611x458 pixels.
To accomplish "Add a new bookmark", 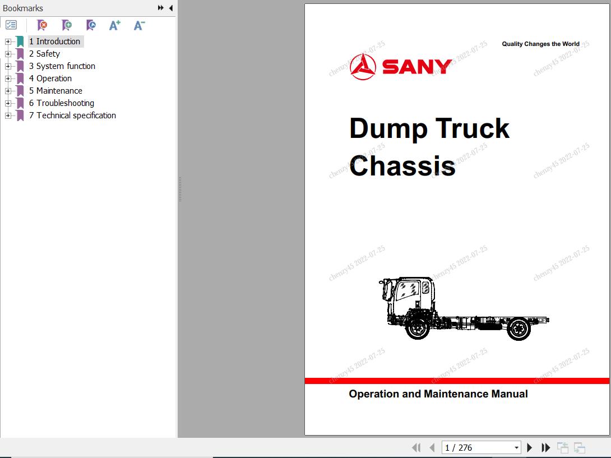I will point(67,25).
